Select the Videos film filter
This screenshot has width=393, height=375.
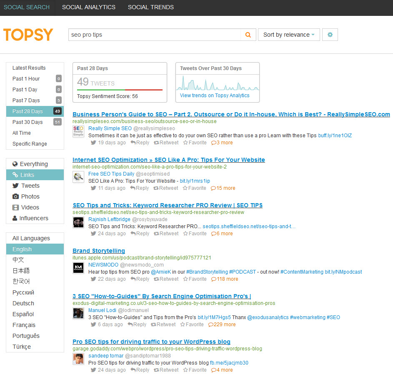[x=35, y=207]
